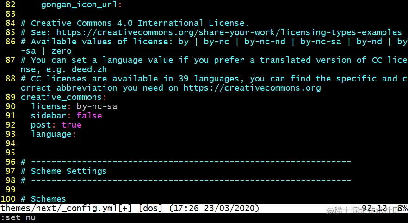Click the 'false' value of sidebar
The width and height of the screenshot is (408, 223).
(89, 116)
